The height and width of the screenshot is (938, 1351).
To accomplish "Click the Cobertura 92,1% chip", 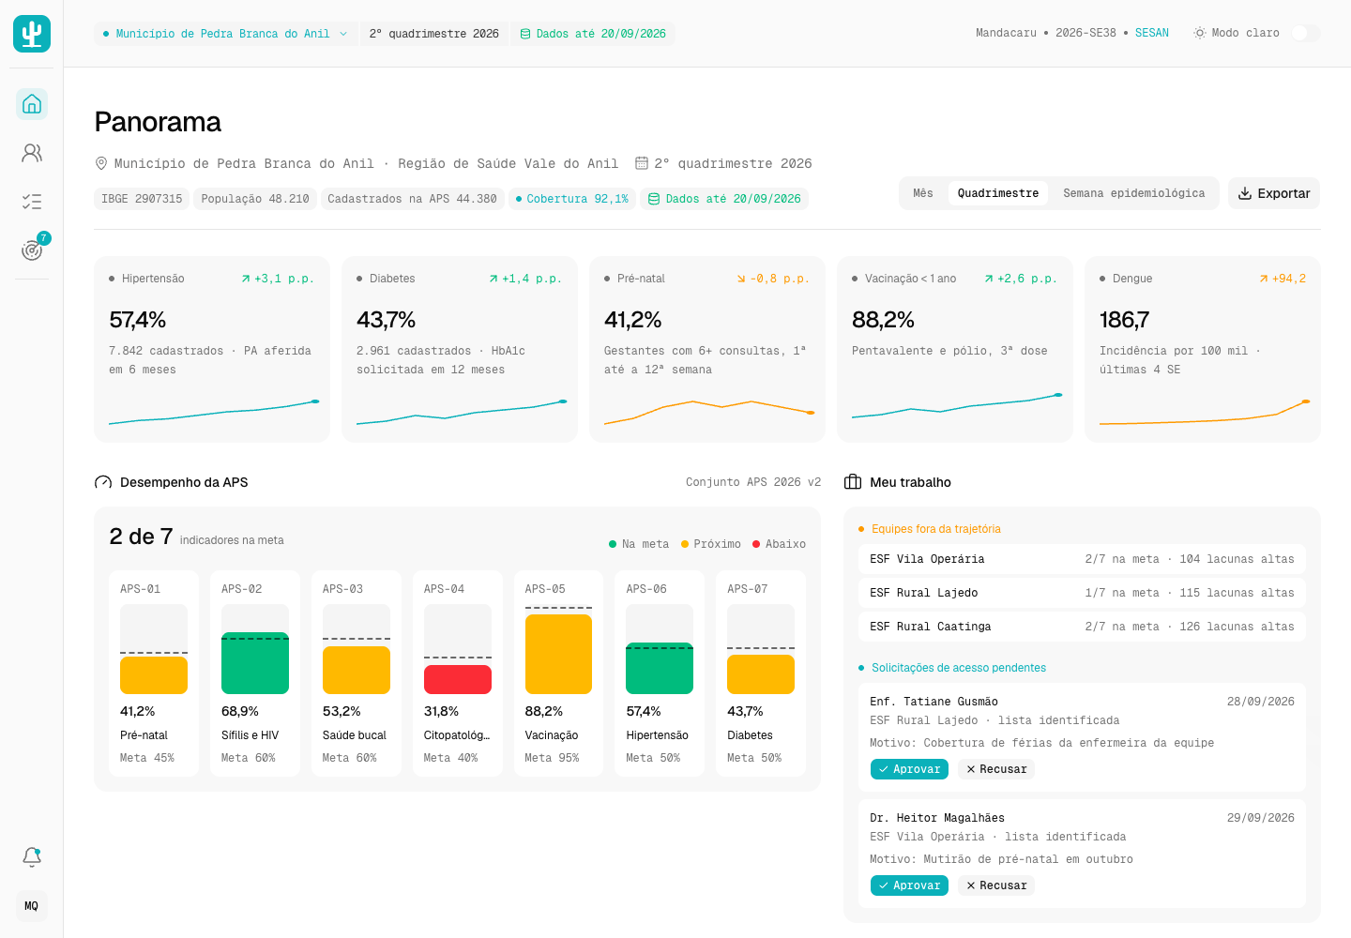I will [x=572, y=199].
